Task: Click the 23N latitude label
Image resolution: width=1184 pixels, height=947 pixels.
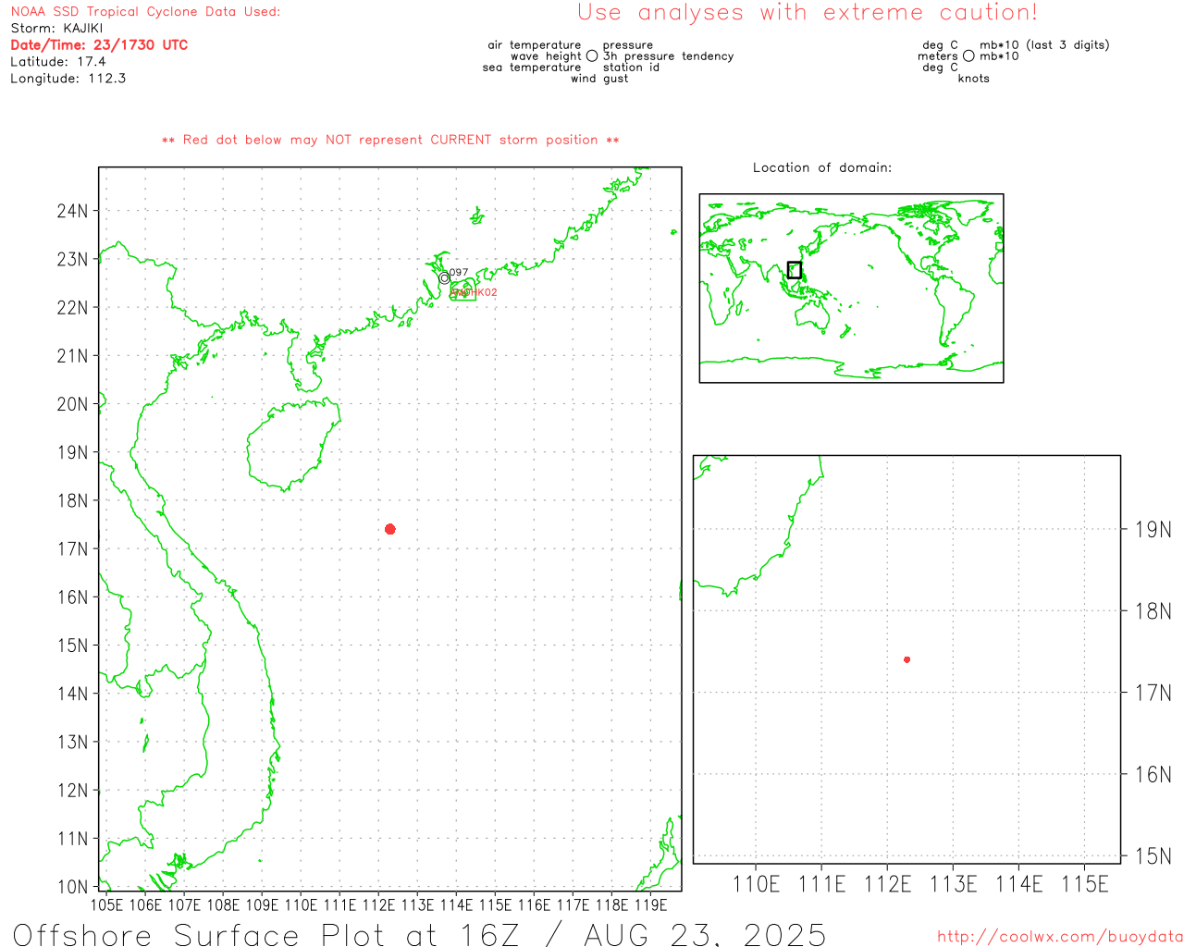Action: tap(72, 259)
